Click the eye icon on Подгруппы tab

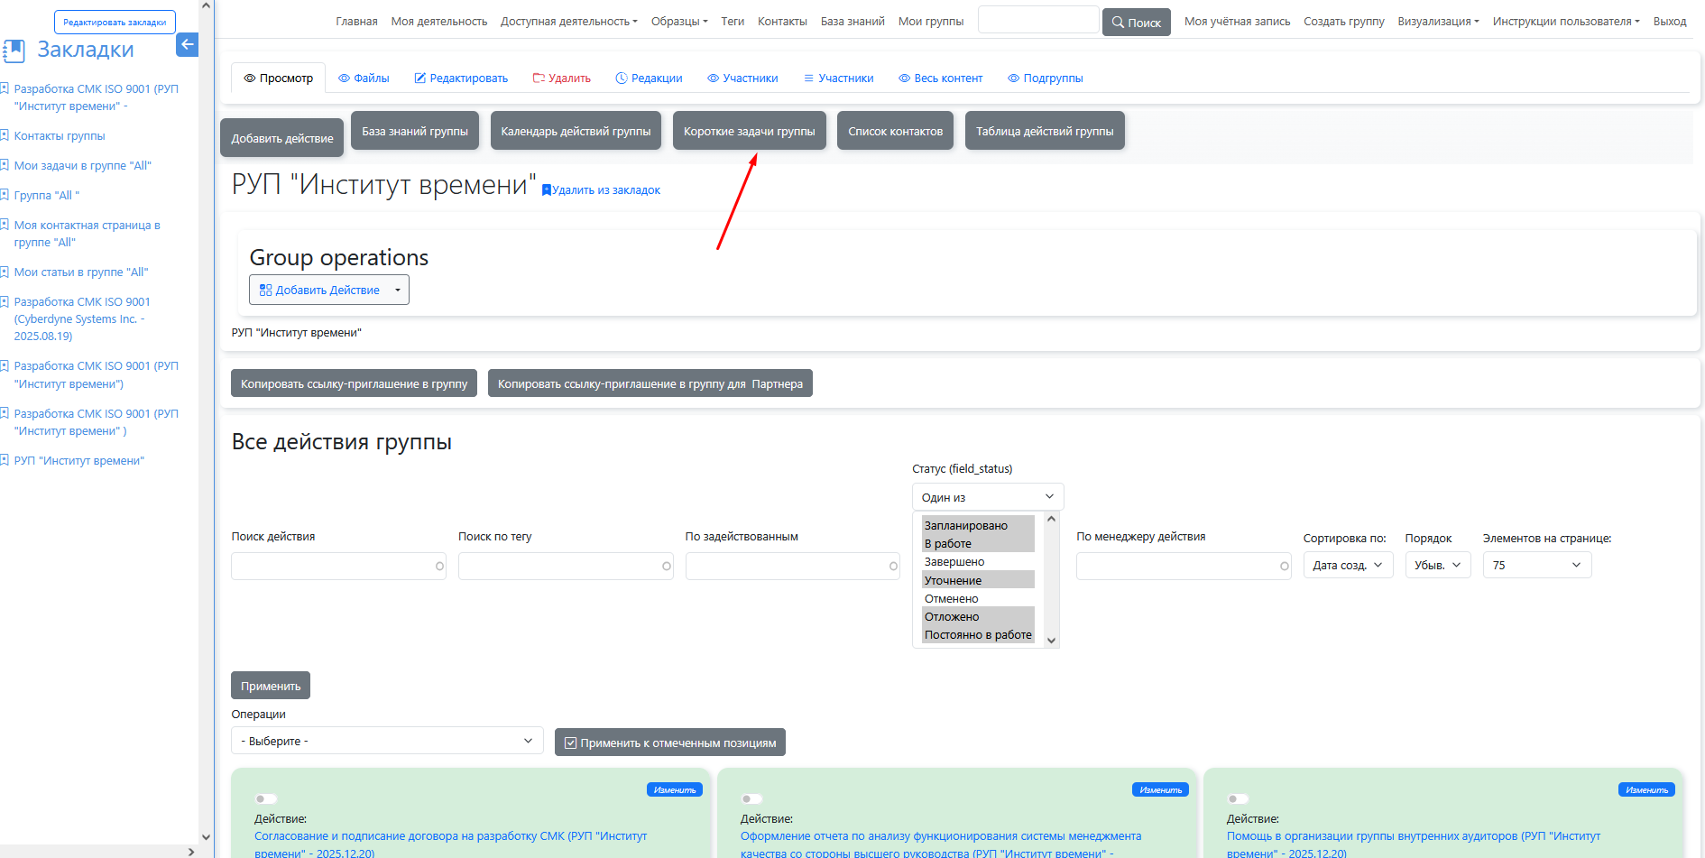tap(1013, 78)
